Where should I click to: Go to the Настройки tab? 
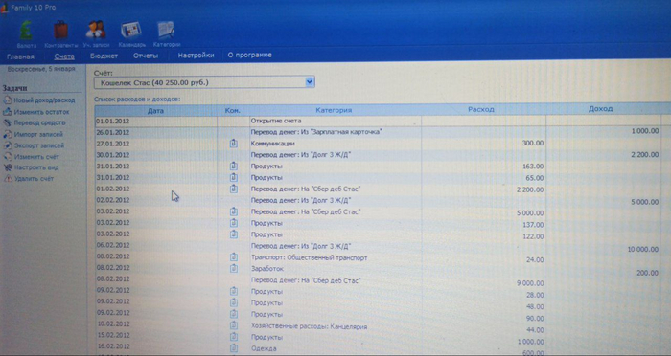[196, 56]
